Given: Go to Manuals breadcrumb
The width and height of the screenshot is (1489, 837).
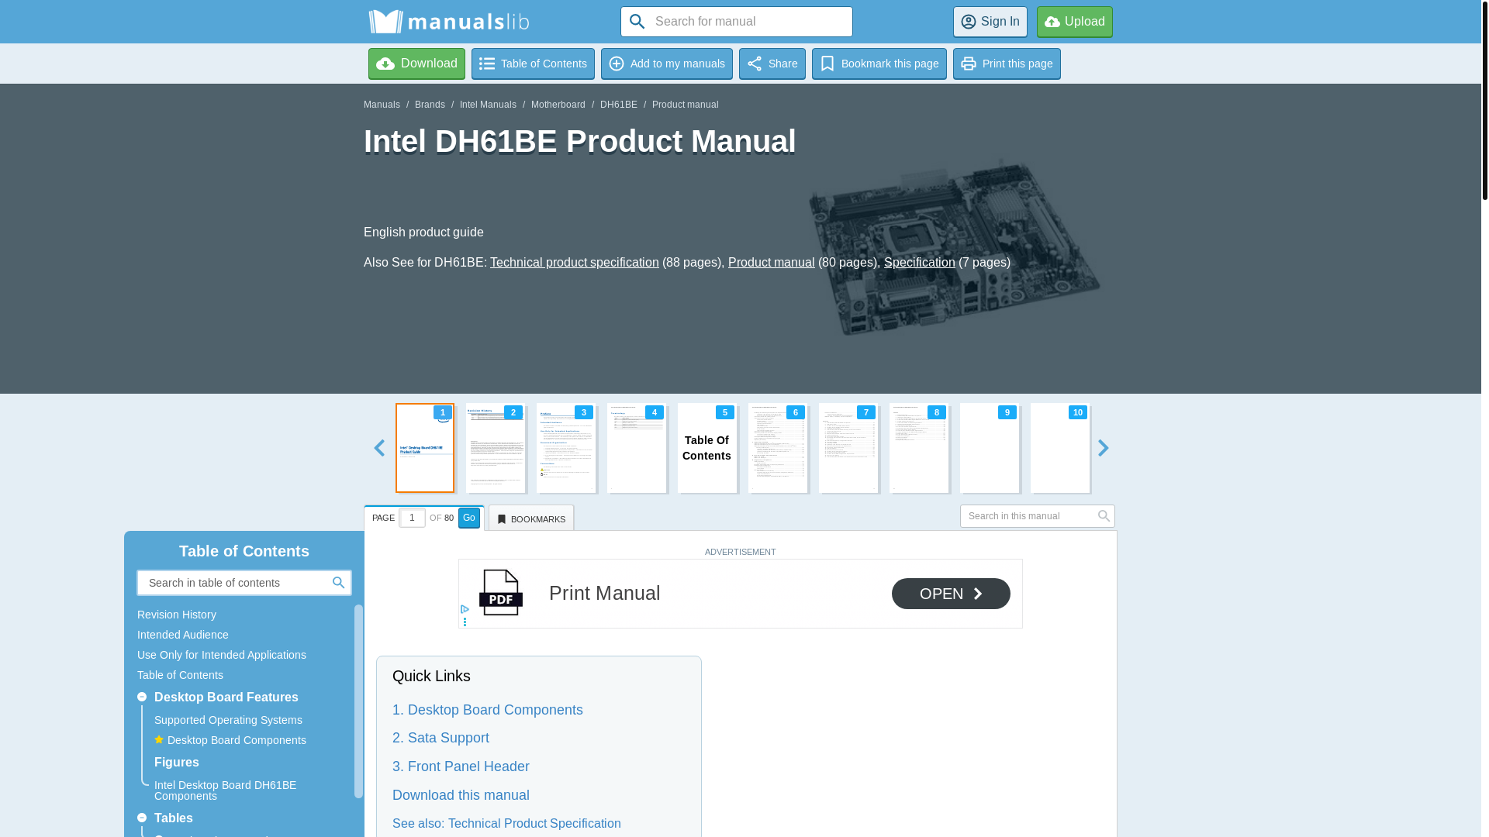Looking at the screenshot, I should tap(382, 105).
